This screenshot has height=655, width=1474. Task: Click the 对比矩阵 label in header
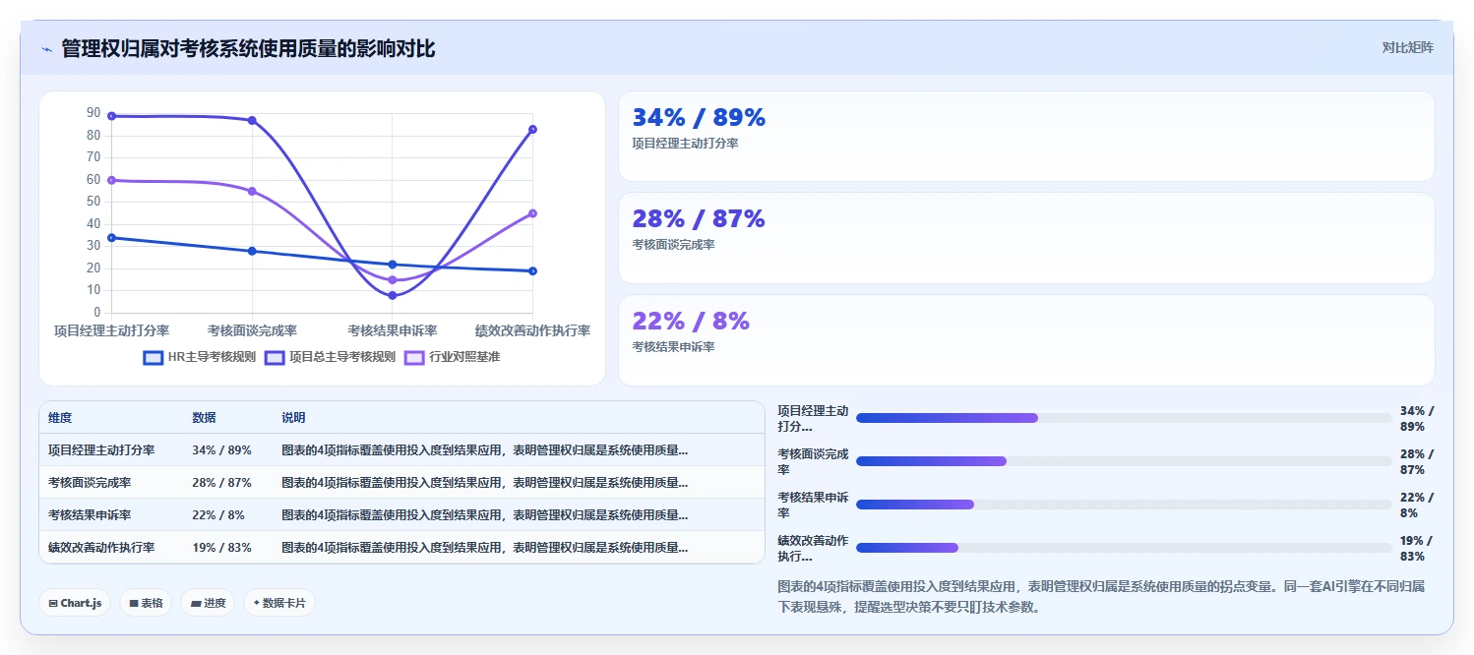click(1407, 47)
